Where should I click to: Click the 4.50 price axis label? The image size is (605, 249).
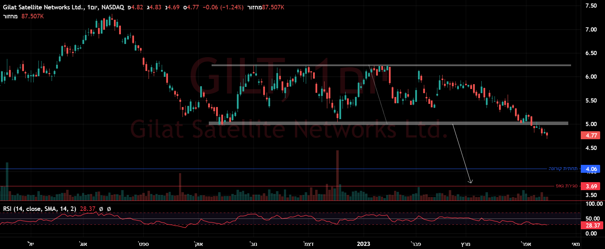pos(591,148)
